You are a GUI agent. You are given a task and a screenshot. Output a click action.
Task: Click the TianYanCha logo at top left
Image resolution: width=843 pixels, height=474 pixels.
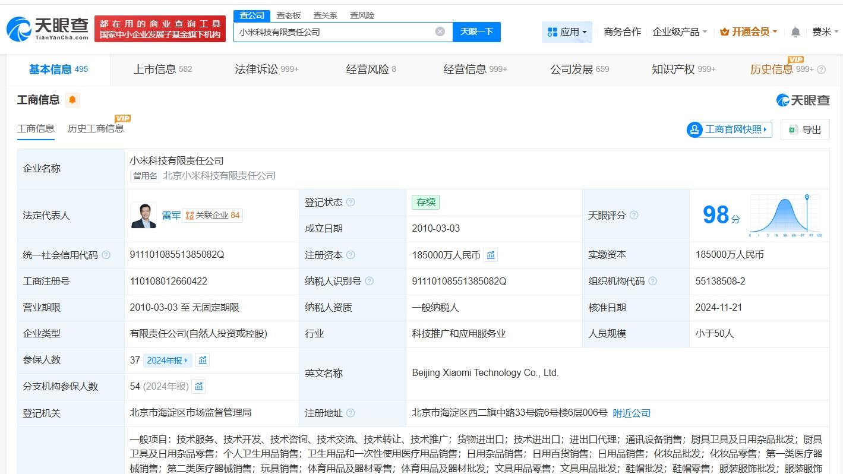click(42, 28)
